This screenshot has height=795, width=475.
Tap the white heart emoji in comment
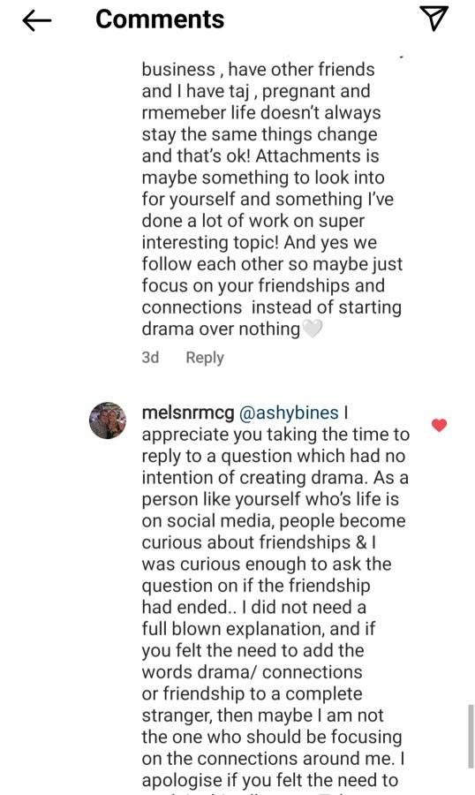pyautogui.click(x=313, y=329)
